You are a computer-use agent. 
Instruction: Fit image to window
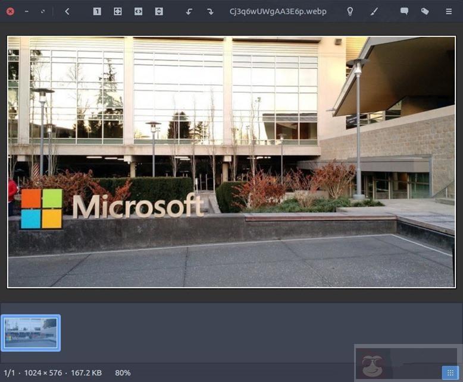[x=118, y=11]
